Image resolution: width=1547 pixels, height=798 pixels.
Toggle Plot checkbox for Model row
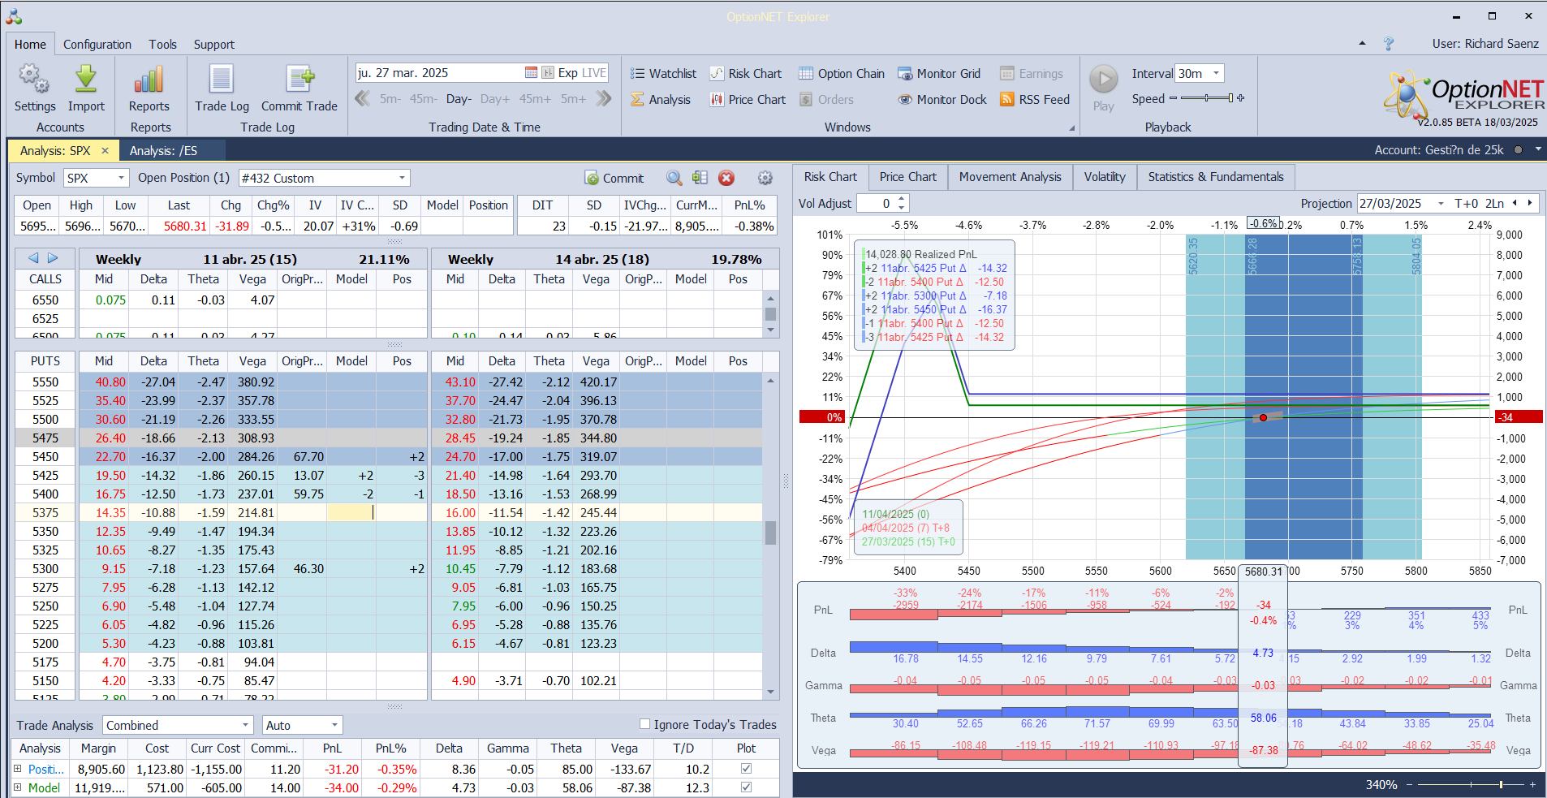746,787
